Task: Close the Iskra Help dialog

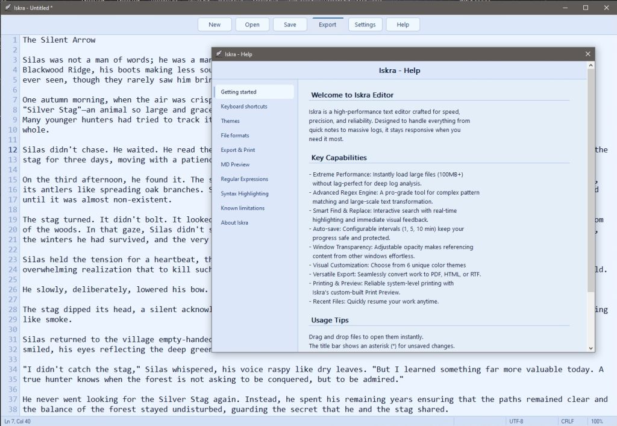Action: point(587,54)
